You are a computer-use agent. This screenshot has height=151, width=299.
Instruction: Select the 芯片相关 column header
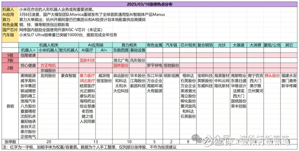click(188, 45)
